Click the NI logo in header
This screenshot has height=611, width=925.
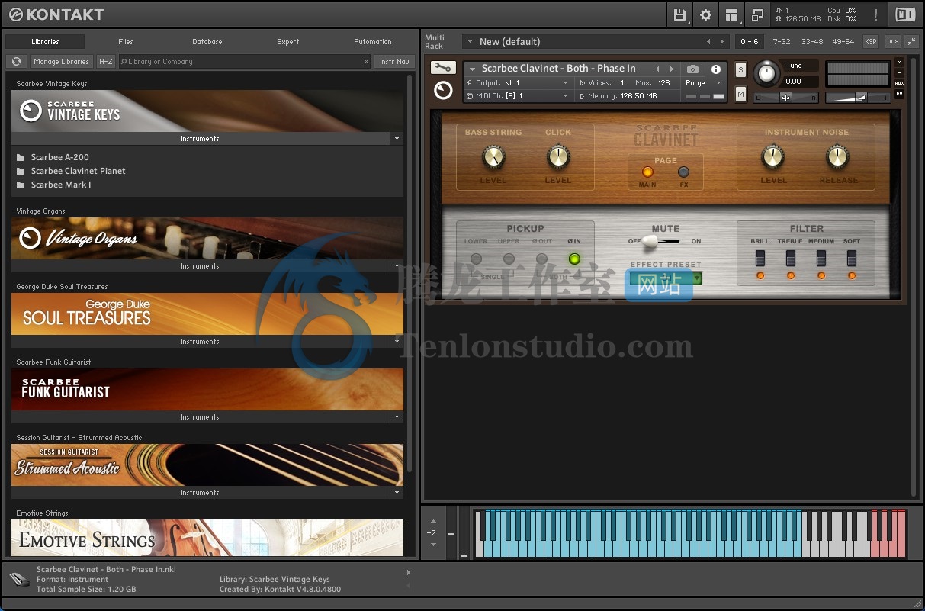905,14
